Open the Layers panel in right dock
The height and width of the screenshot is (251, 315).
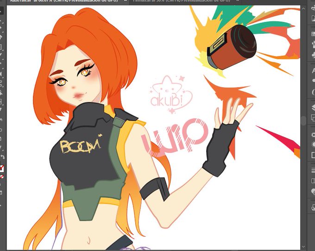tap(313, 107)
